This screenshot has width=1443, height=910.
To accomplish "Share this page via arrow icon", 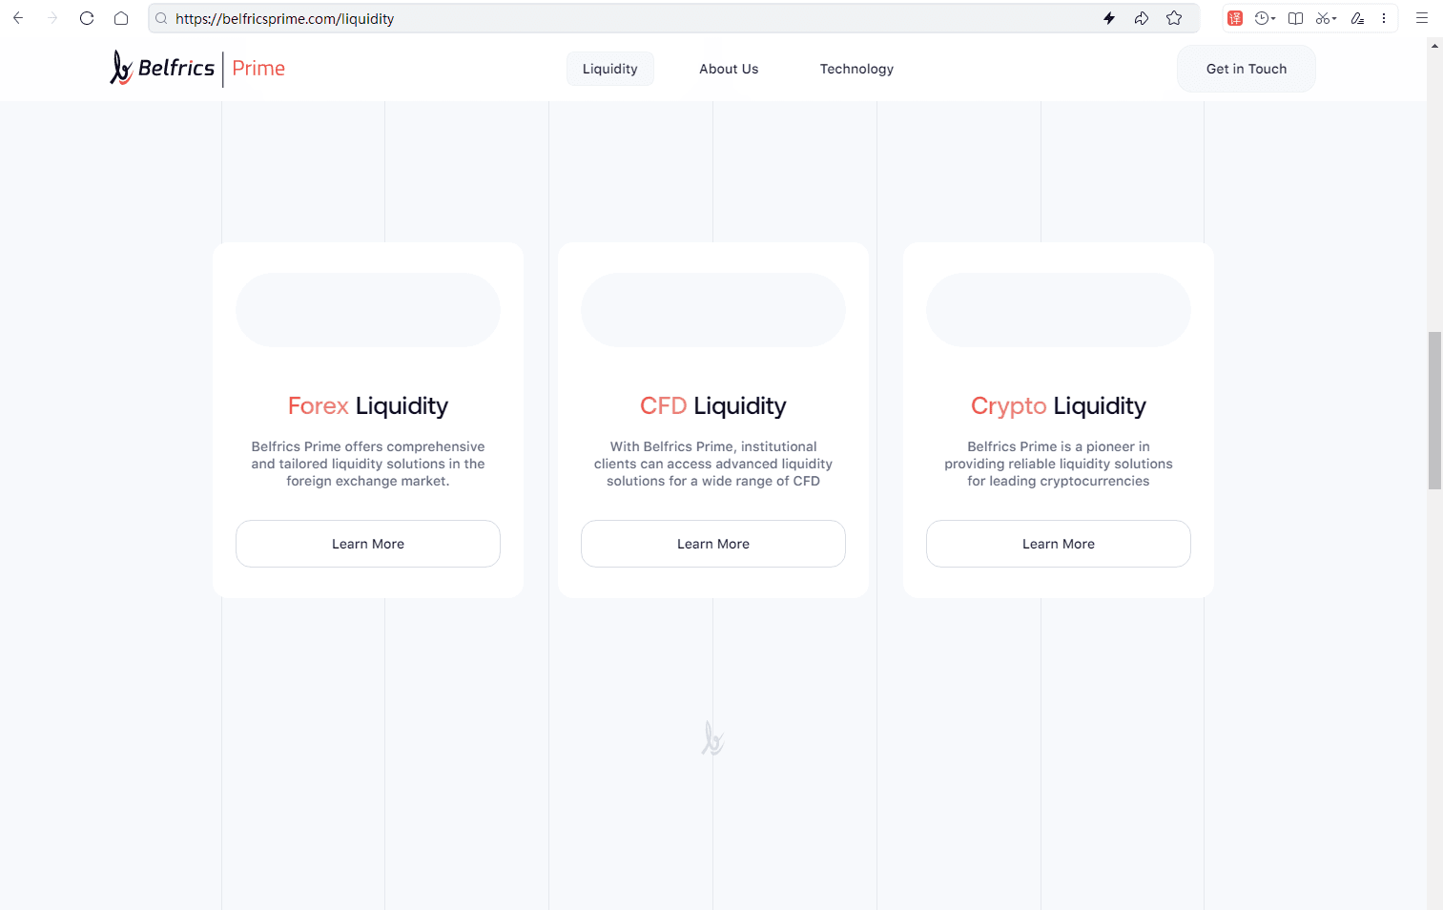I will [1142, 18].
